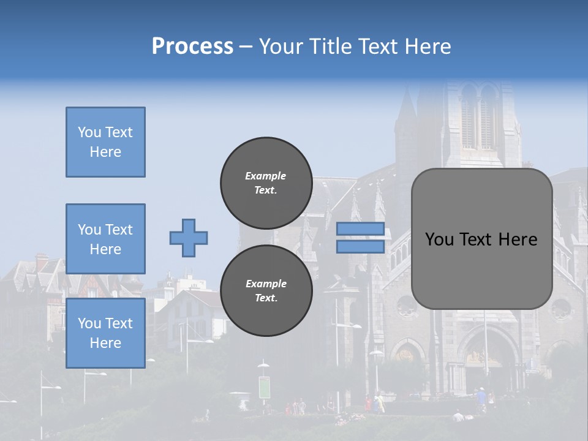Select the blue equals sign shape
This screenshot has height=441, width=588.
[360, 238]
